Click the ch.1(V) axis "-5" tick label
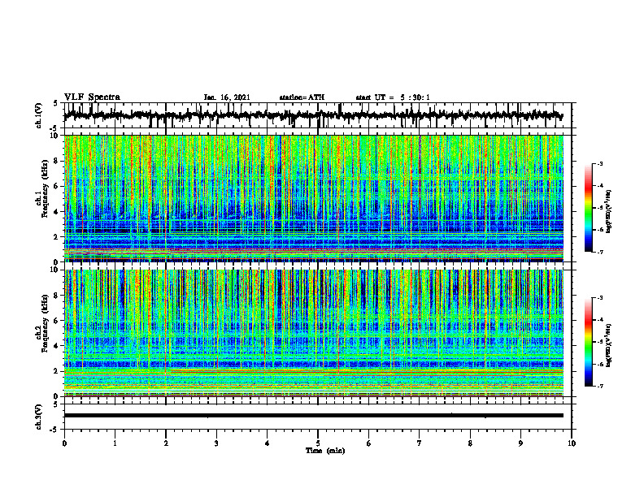The width and height of the screenshot is (644, 497). (54, 128)
